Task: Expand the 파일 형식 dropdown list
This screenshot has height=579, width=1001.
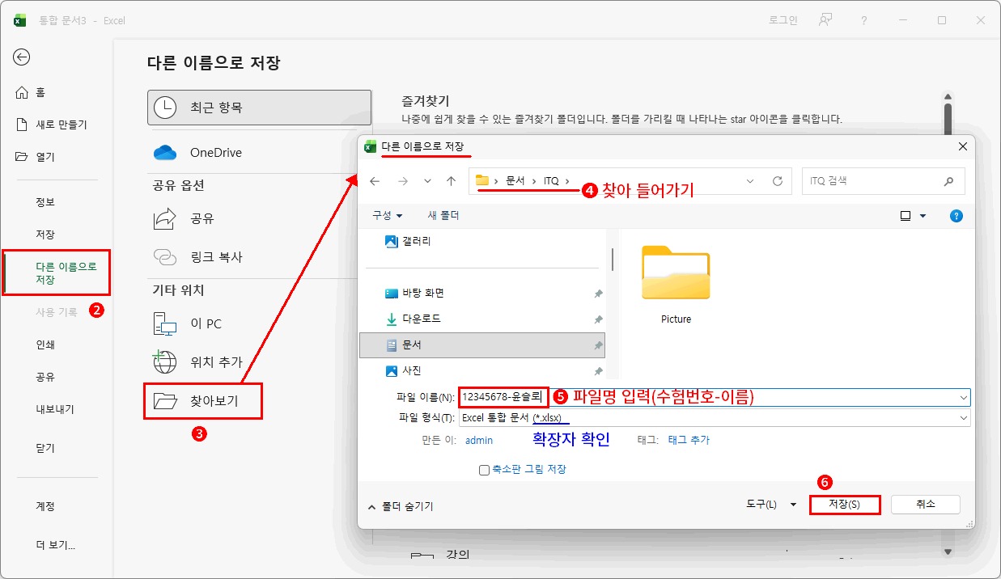Action: pos(963,418)
